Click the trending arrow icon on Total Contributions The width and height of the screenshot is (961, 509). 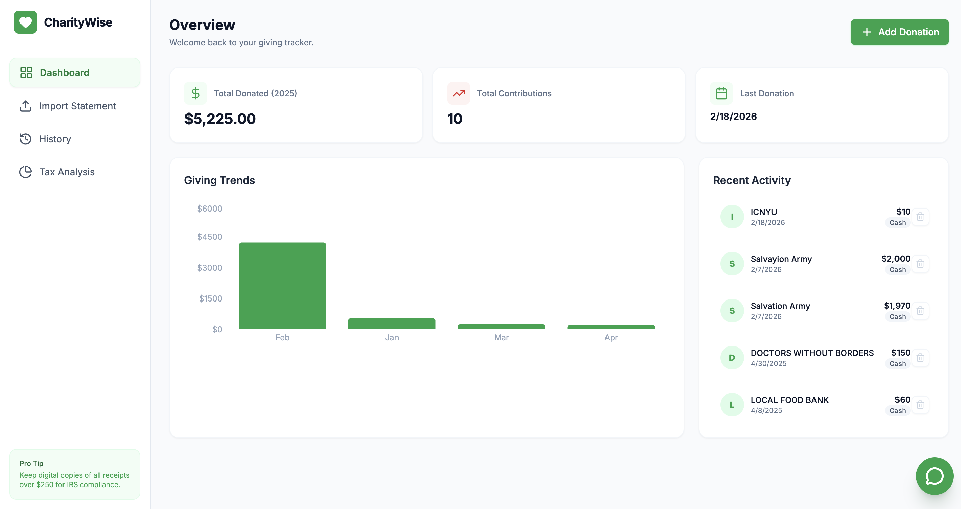[x=458, y=93]
